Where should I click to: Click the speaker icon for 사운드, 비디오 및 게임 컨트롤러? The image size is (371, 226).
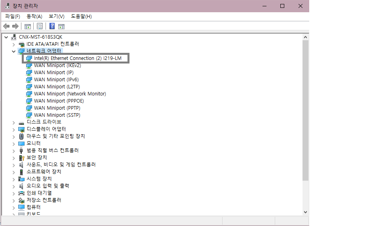pos(21,165)
